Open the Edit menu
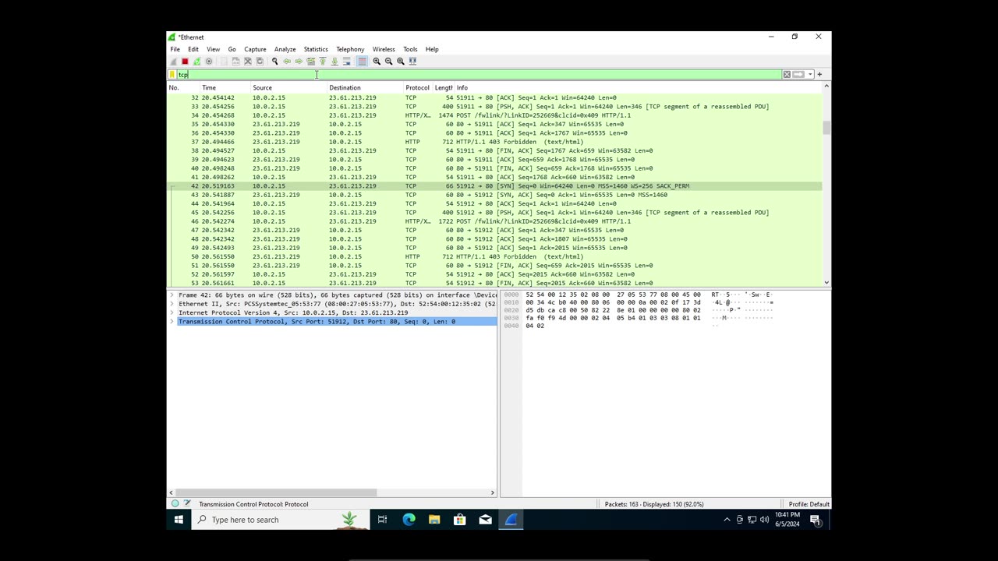998x561 pixels. point(193,49)
